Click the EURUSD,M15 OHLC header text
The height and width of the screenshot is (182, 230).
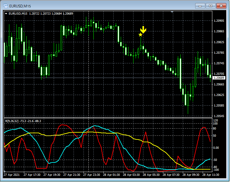[x=41, y=14]
